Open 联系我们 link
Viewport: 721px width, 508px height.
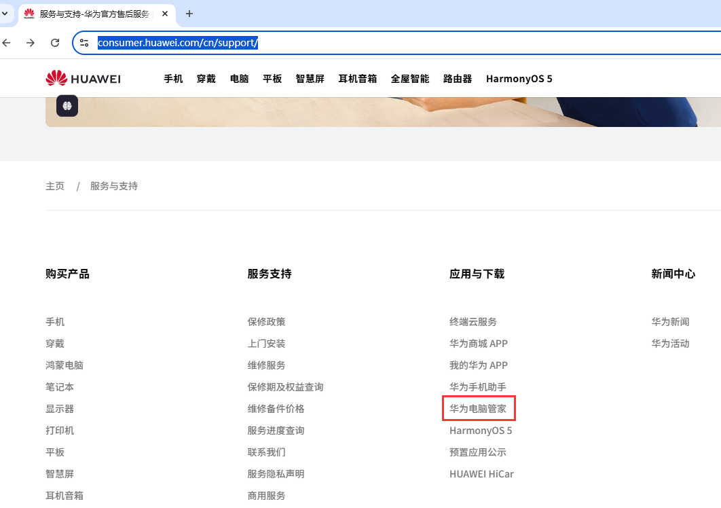coord(266,452)
